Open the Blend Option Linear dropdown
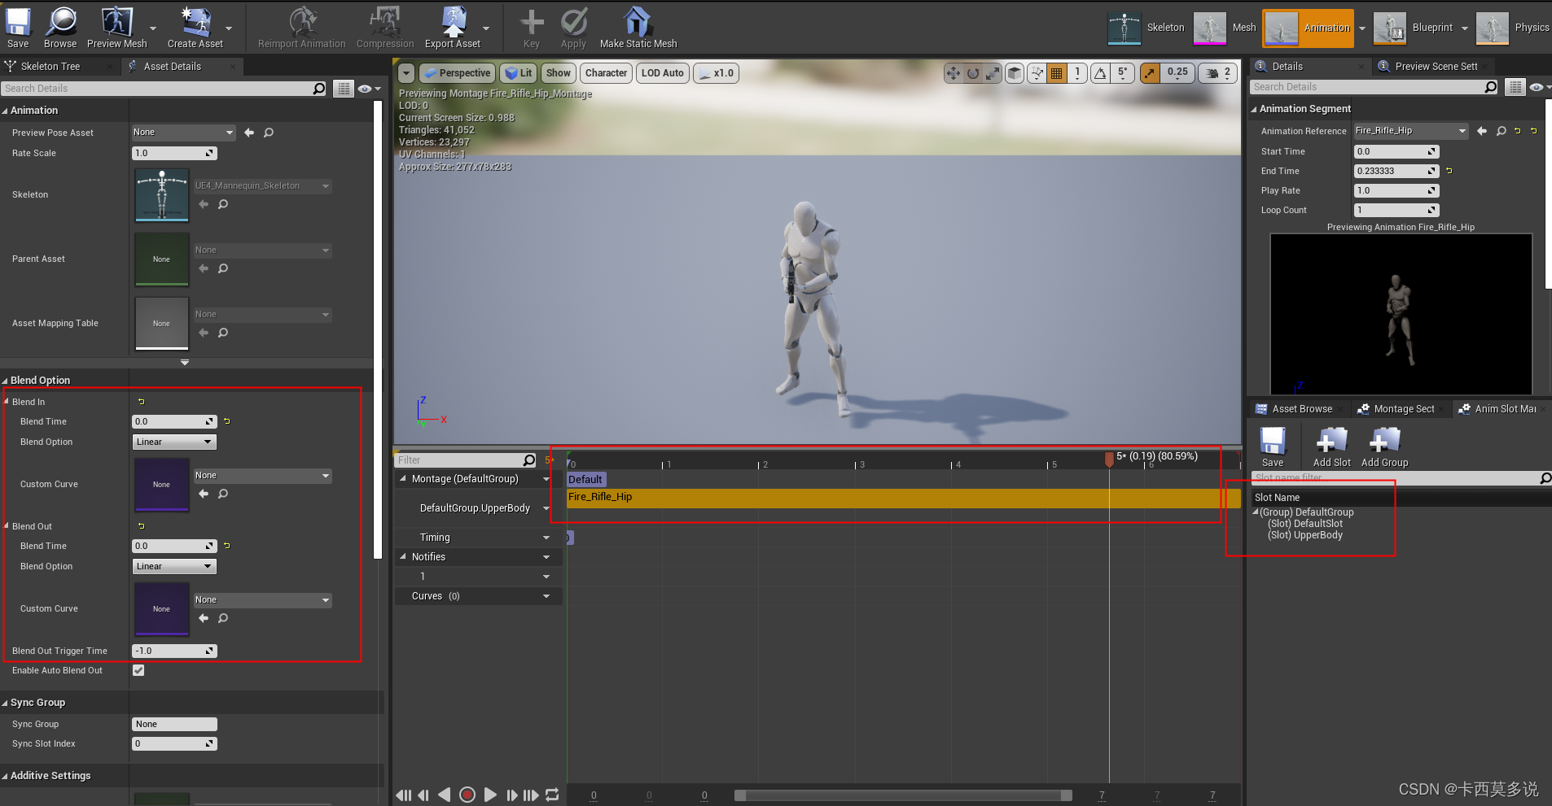1552x806 pixels. coord(173,442)
